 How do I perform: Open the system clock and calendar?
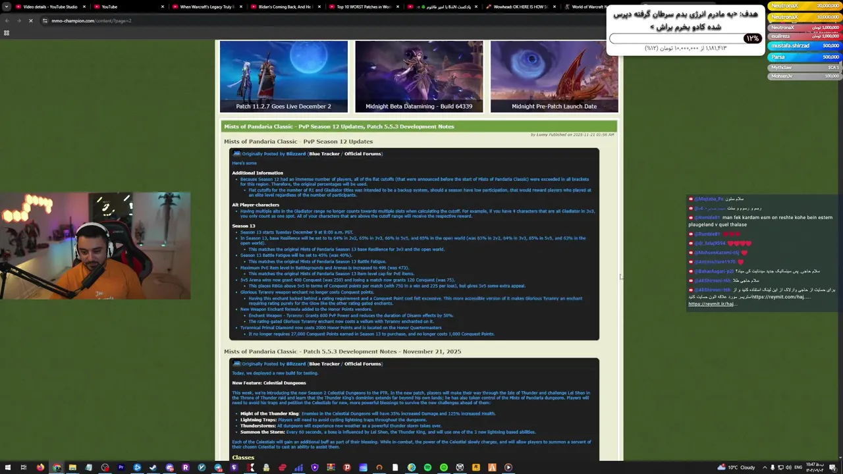[x=815, y=467]
